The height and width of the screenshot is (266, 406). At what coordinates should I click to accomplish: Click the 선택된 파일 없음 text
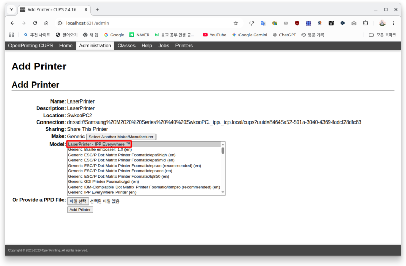pos(105,201)
